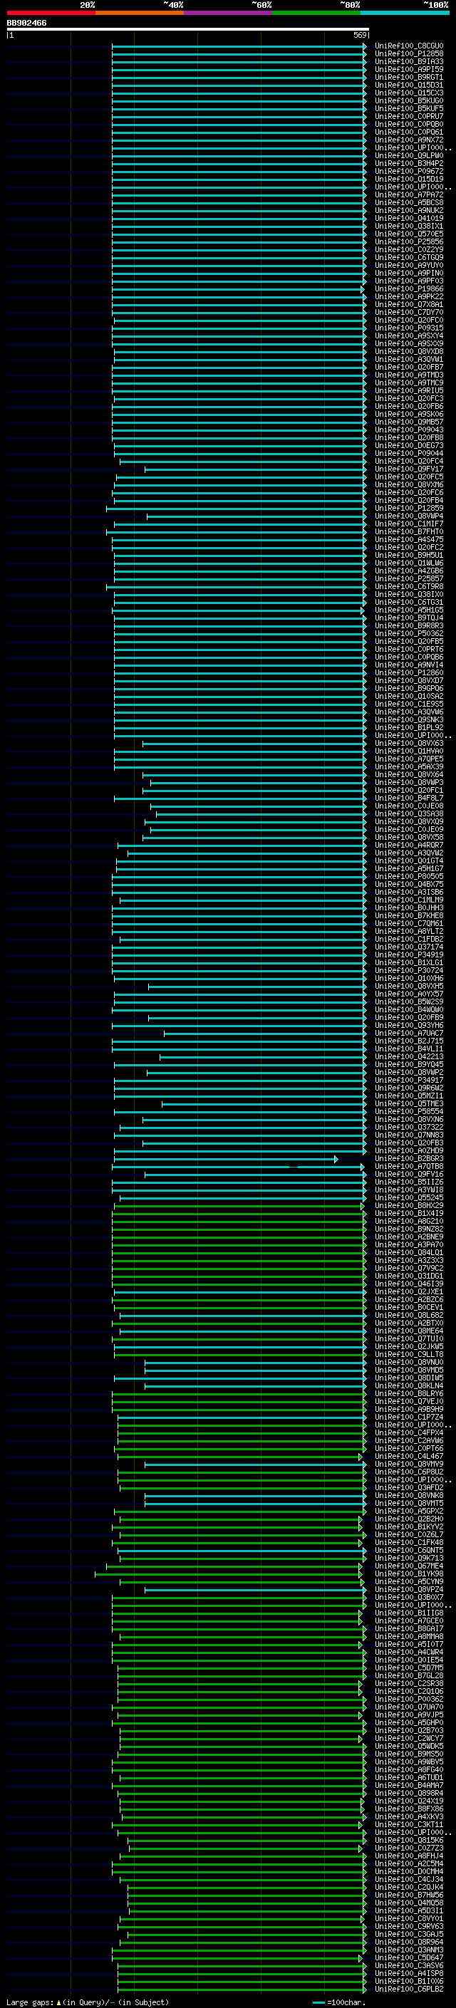
Task: Select the UniRef100_A5BCS8 label
Action: [408, 203]
